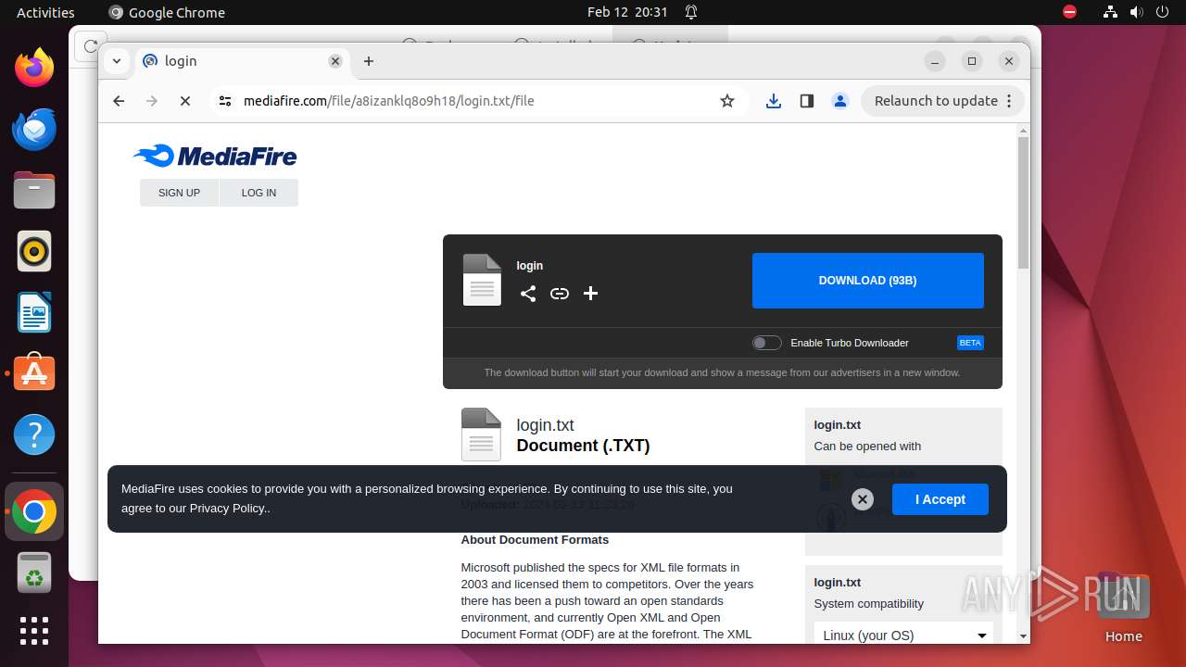Click the MediaFire logo

[215, 156]
